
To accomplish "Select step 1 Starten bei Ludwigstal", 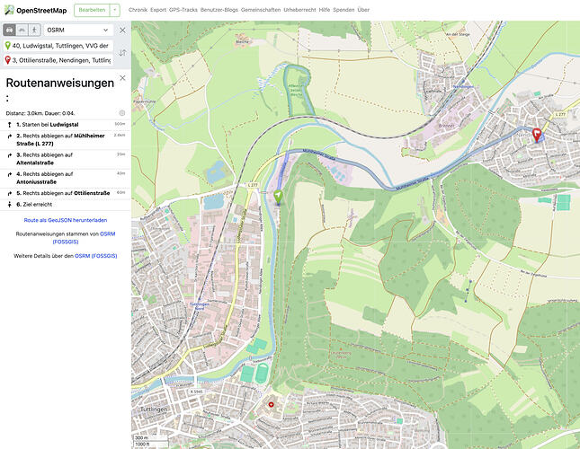I will [x=65, y=125].
